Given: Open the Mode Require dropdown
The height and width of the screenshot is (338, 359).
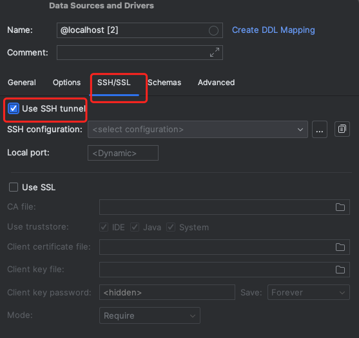Looking at the screenshot, I should pyautogui.click(x=150, y=315).
